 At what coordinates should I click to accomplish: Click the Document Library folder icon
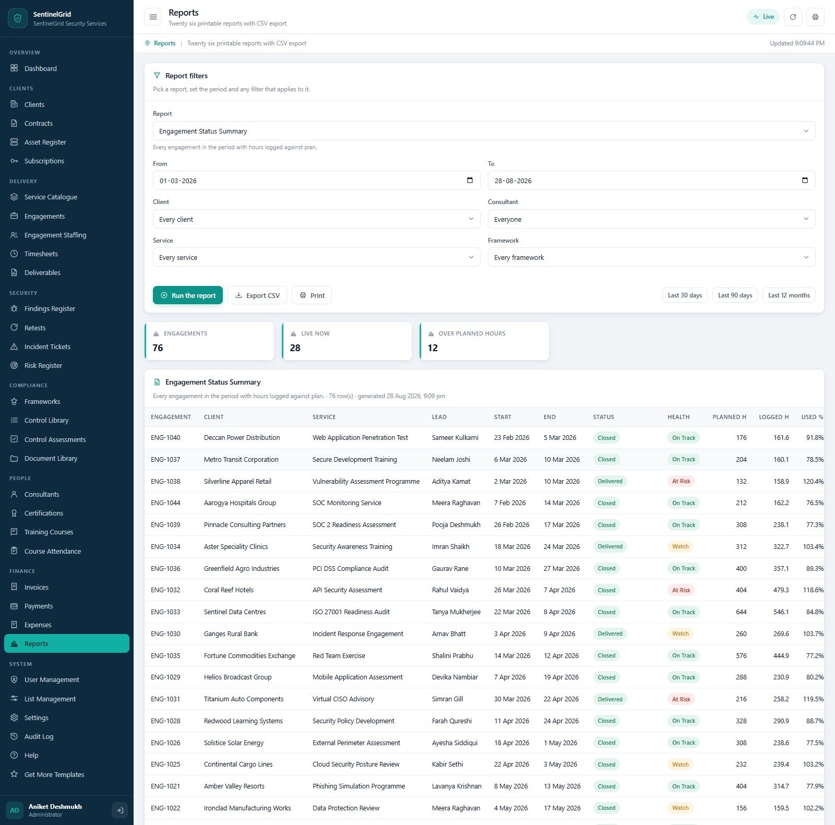tap(14, 458)
